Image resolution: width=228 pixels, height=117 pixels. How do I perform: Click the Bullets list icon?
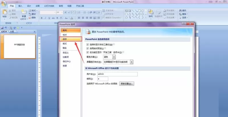[x=80, y=12]
